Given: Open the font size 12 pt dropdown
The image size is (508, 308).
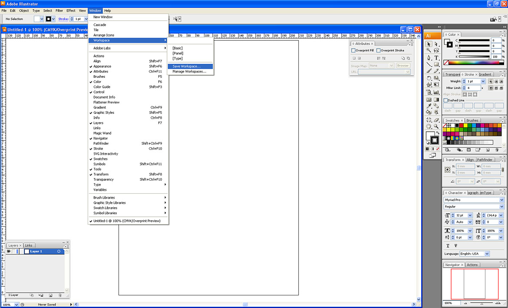Looking at the screenshot, I should pyautogui.click(x=470, y=215).
